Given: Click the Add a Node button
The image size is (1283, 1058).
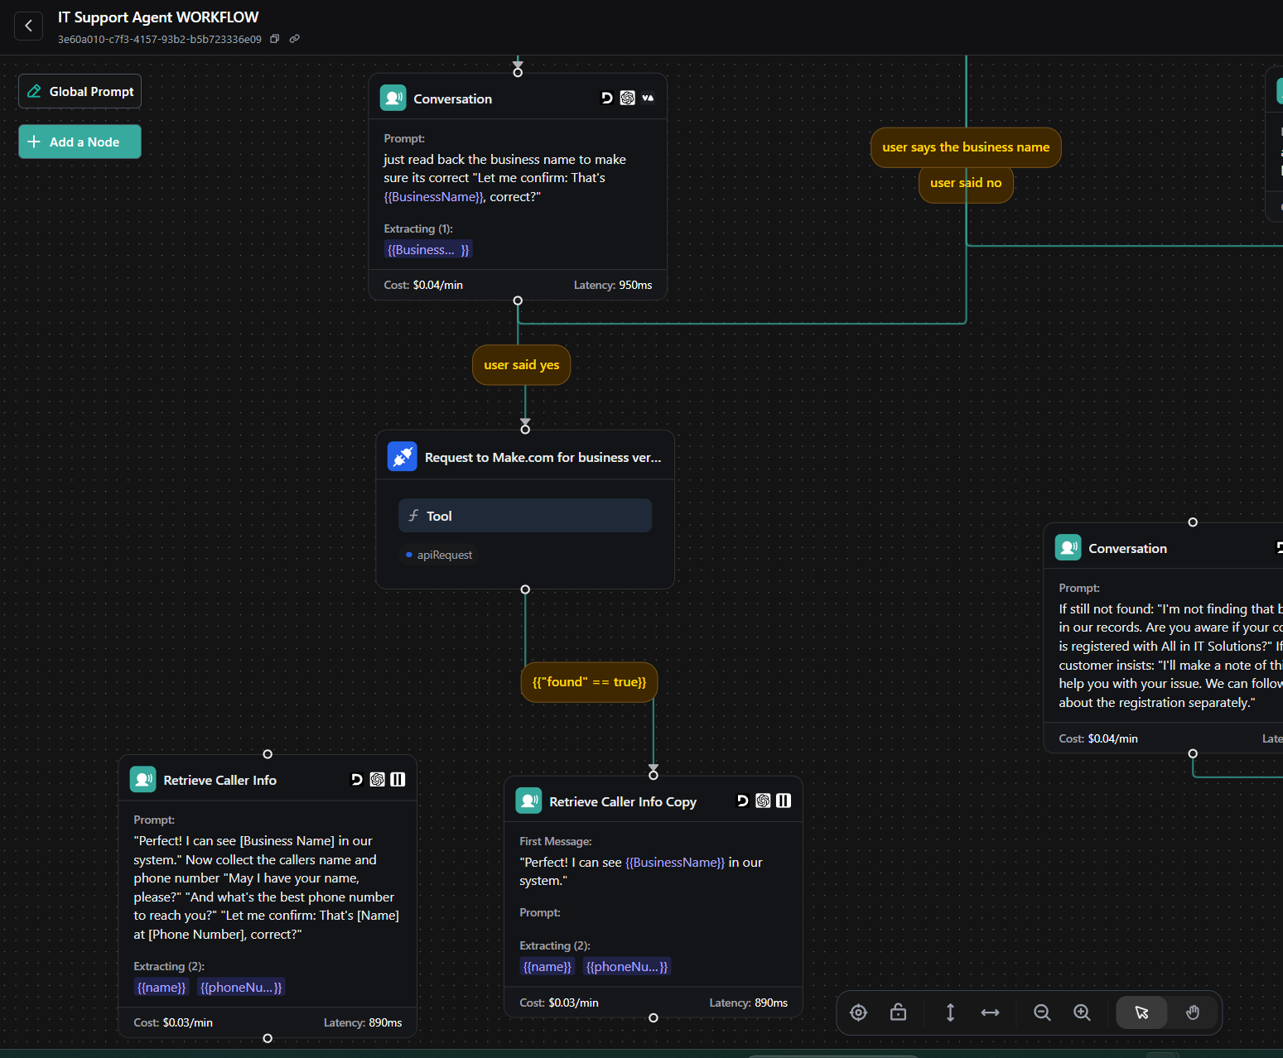Looking at the screenshot, I should 79,142.
